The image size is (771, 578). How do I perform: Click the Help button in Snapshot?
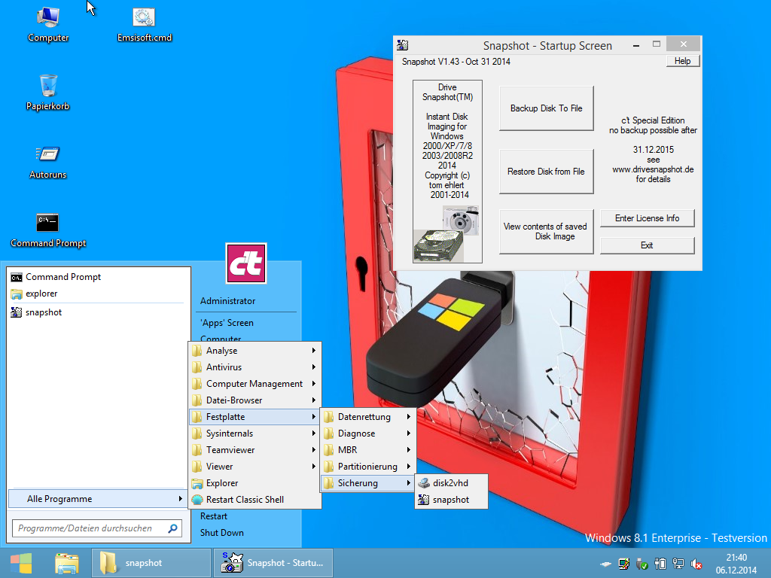pyautogui.click(x=682, y=61)
